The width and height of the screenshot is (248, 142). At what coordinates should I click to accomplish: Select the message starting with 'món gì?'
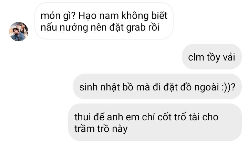104,21
